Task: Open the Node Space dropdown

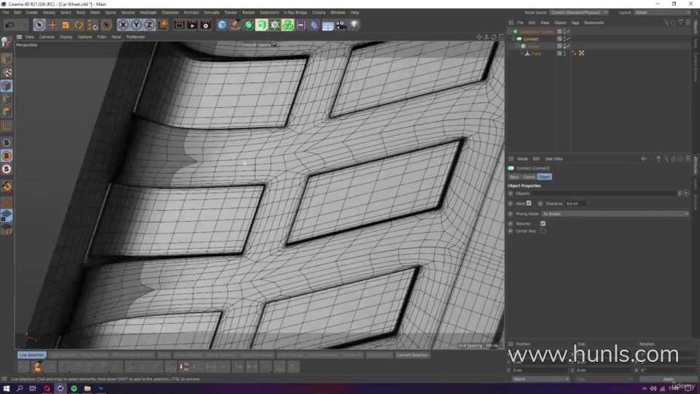Action: 580,12
